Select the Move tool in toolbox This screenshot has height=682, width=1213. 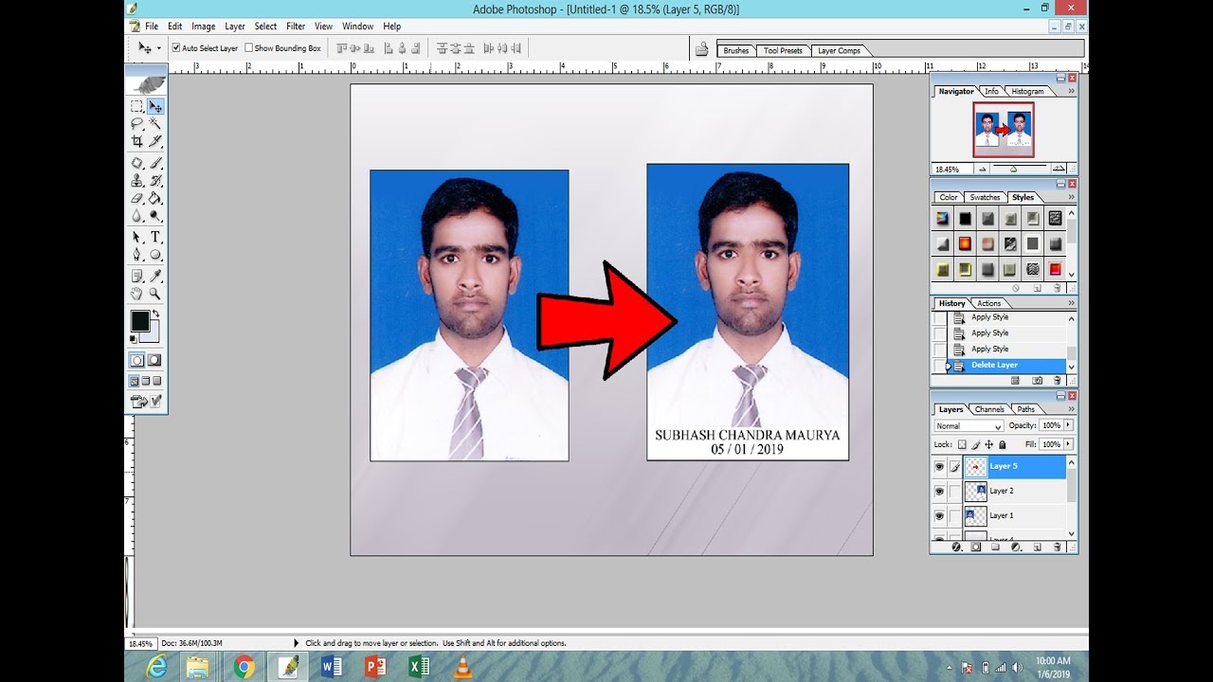tap(155, 106)
